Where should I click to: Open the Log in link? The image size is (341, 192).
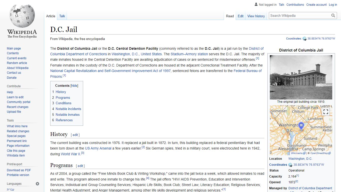pyautogui.click(x=333, y=5)
